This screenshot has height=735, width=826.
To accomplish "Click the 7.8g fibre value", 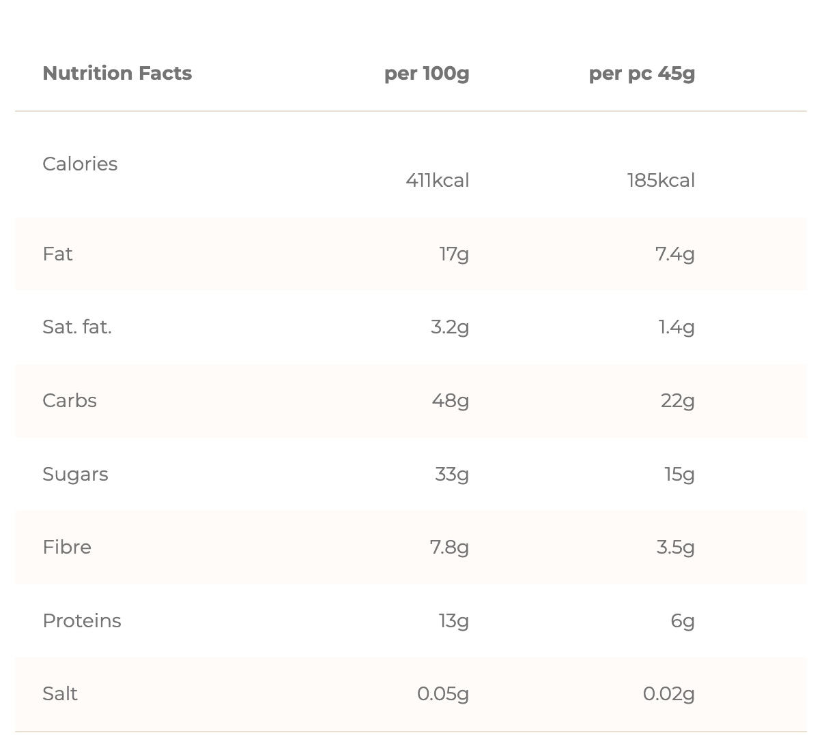I will pyautogui.click(x=449, y=547).
